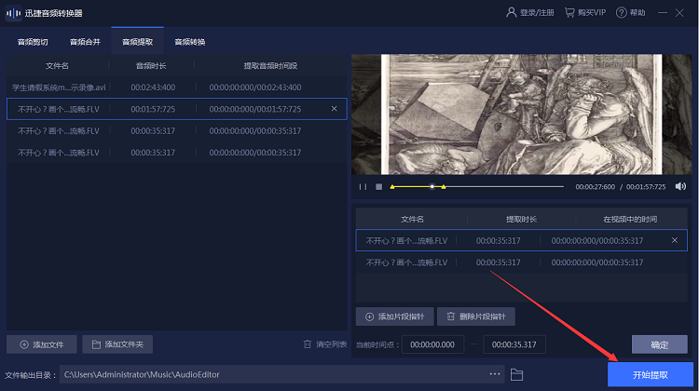Click the end segment marker on timeline
The width and height of the screenshot is (699, 391).
click(x=444, y=187)
